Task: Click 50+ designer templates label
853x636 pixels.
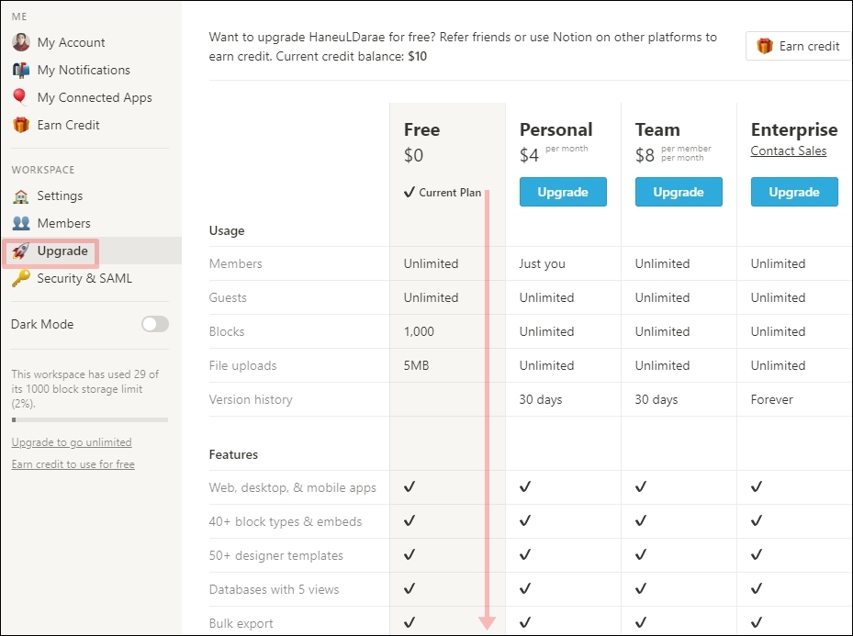Action: click(275, 555)
